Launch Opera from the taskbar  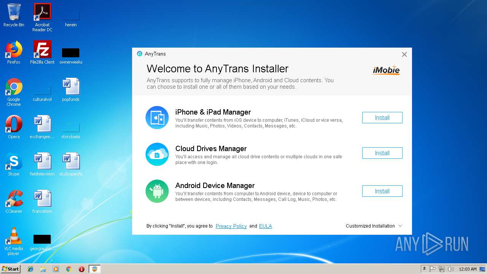[81, 269]
